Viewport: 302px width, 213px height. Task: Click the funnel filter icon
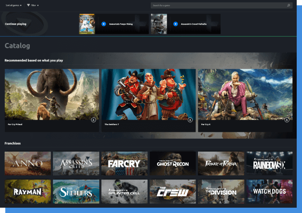point(28,5)
